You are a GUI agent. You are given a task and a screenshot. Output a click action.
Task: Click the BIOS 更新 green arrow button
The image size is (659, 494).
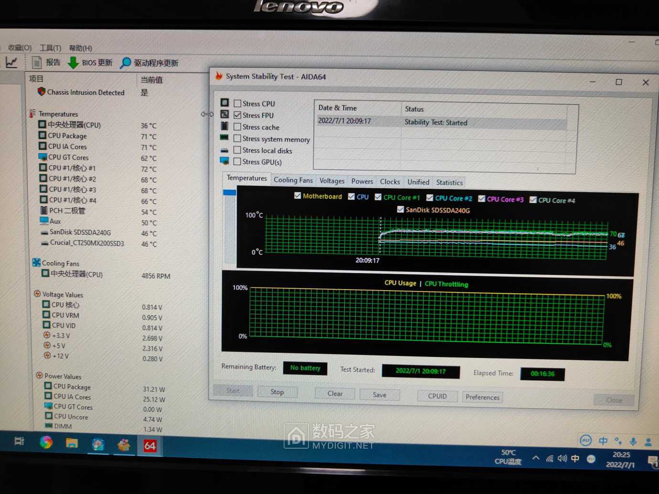(x=90, y=63)
